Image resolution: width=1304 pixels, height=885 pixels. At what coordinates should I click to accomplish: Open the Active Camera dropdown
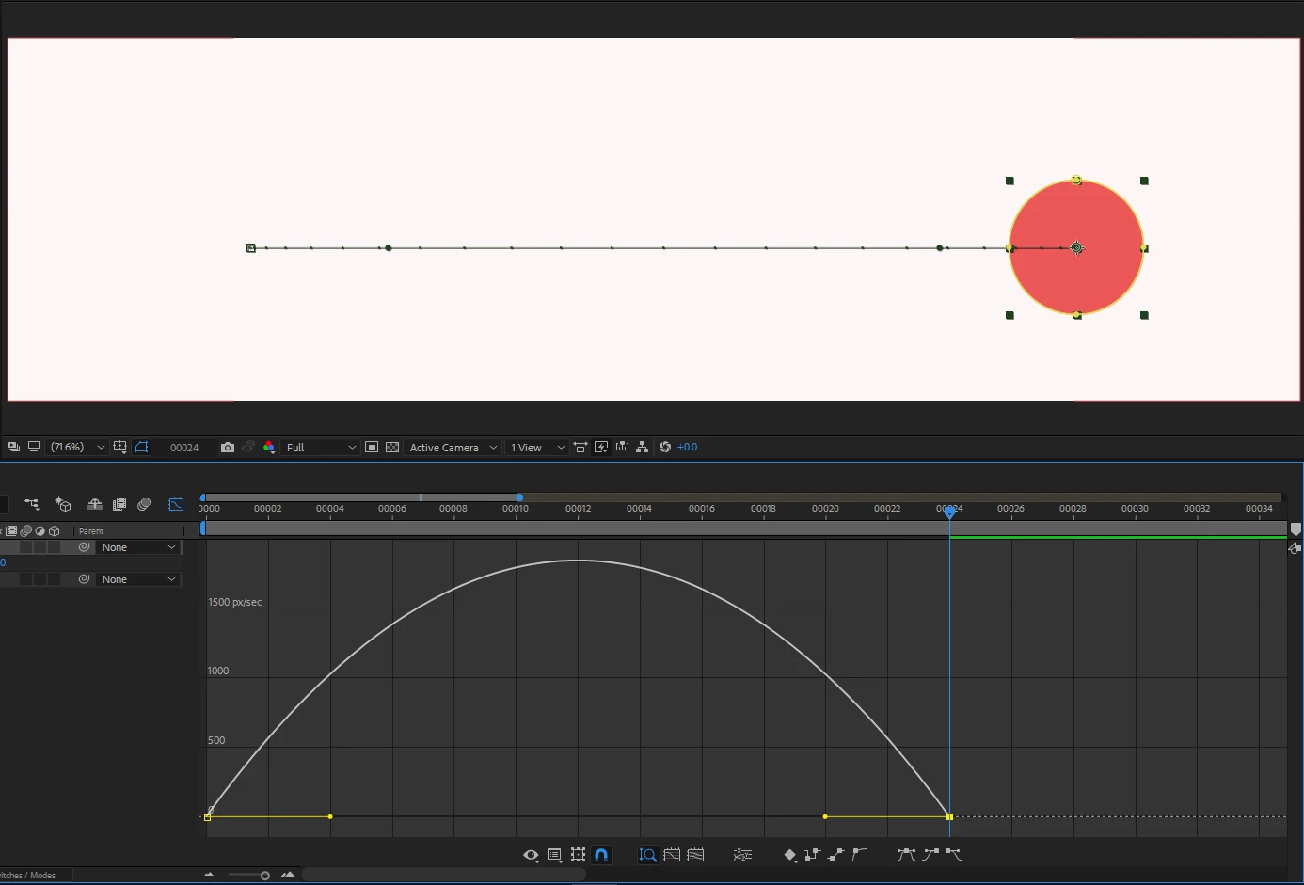pyautogui.click(x=453, y=447)
